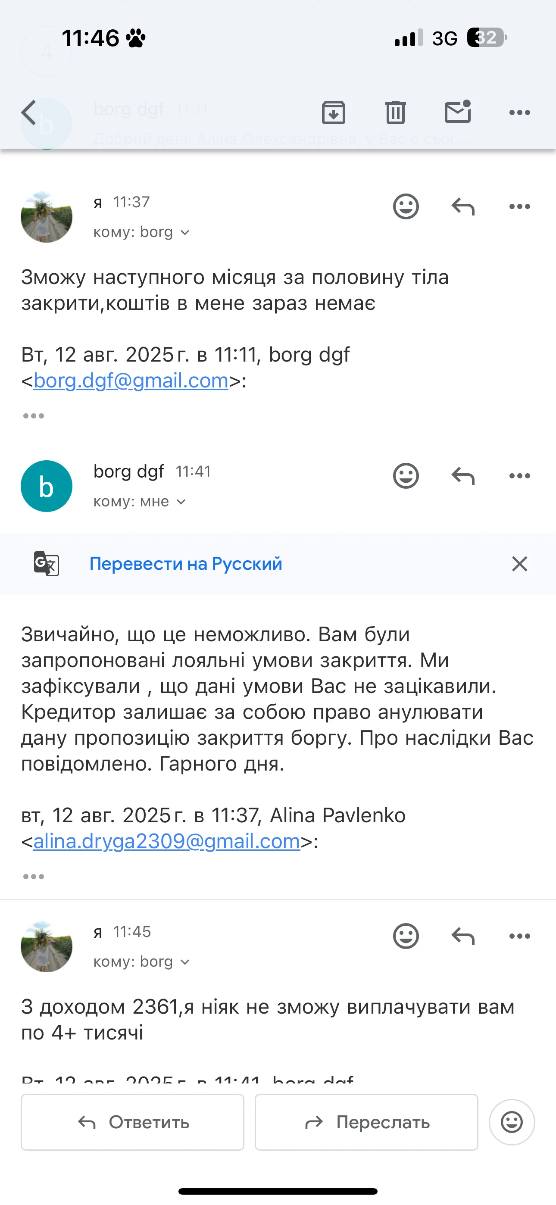
Task: Show recipient details for the 11:45 message
Action: pos(141,962)
